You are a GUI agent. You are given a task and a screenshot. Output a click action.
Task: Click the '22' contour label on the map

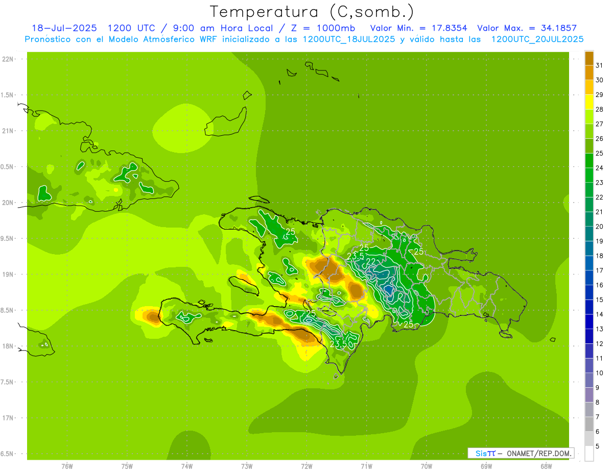371,262
